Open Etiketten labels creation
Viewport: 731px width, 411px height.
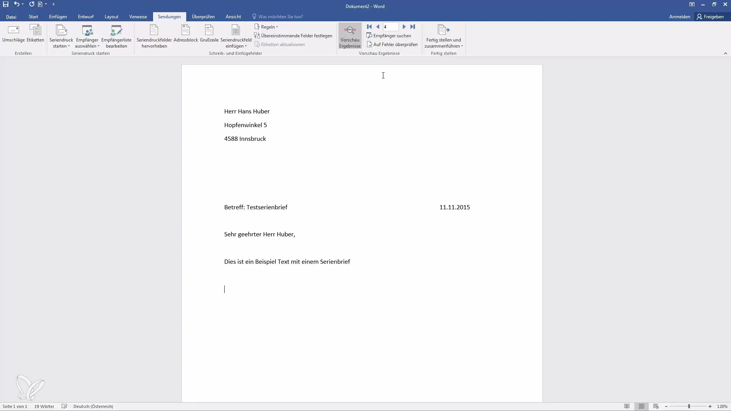coord(35,34)
